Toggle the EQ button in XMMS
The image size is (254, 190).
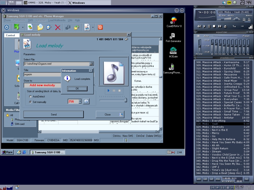(244, 19)
